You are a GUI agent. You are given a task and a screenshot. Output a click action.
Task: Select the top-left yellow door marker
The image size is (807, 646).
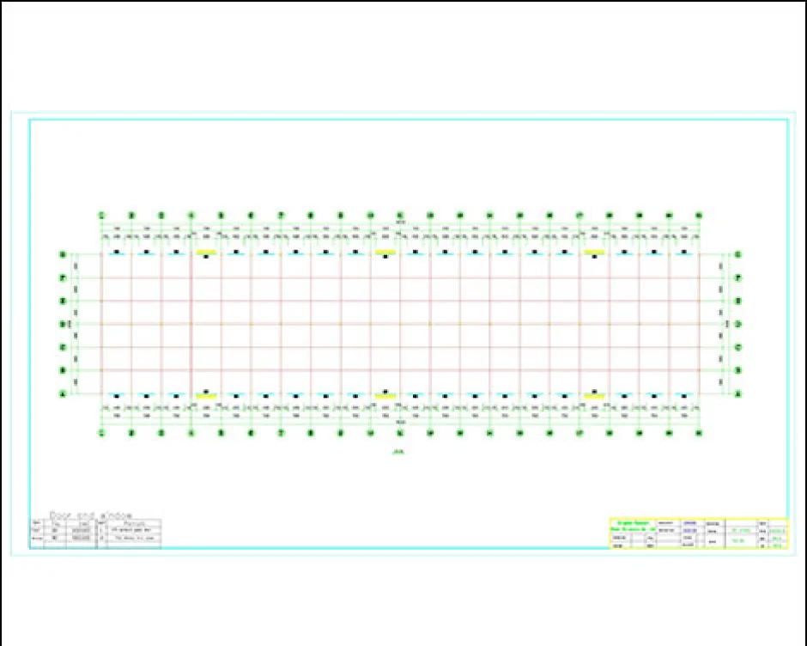[206, 252]
